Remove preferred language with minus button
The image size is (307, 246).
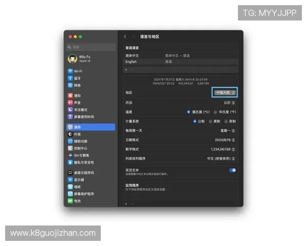coord(132,70)
